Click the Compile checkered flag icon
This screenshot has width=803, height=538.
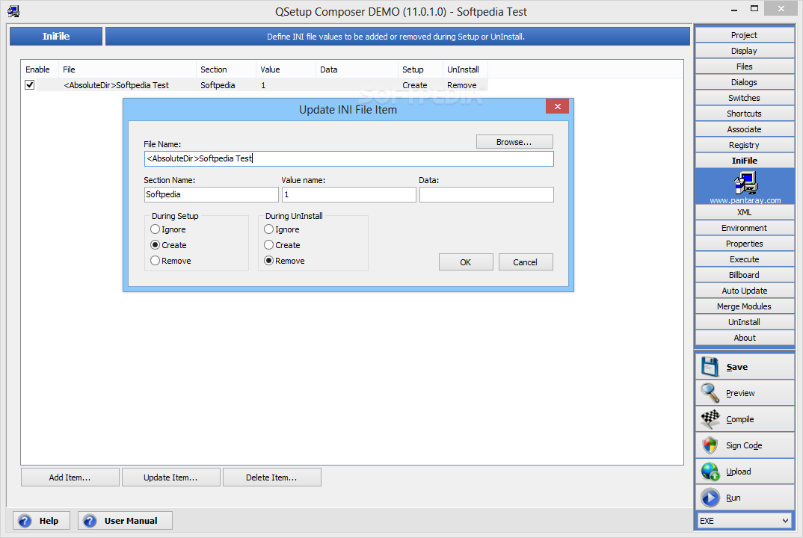pyautogui.click(x=710, y=419)
